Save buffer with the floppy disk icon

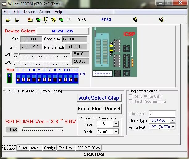click(x=17, y=20)
